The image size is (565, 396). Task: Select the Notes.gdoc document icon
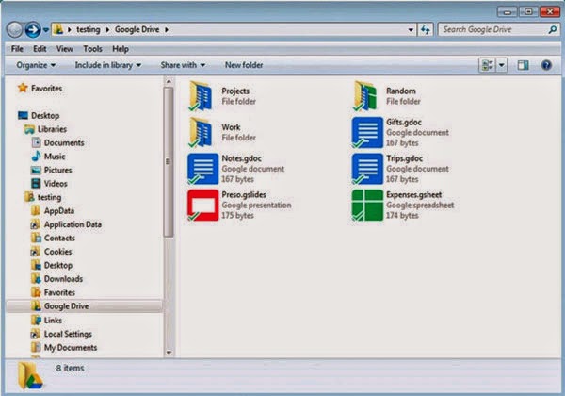click(x=202, y=169)
